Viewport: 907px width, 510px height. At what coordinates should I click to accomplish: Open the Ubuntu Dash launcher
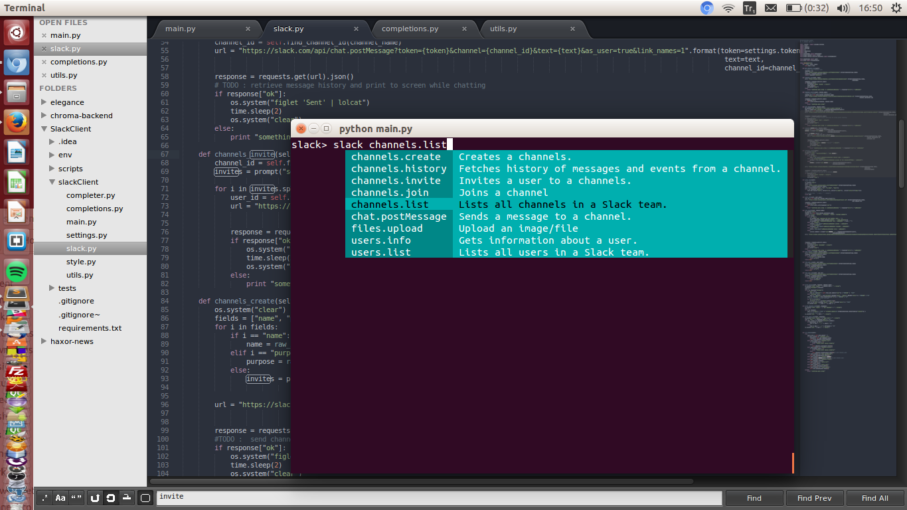[x=17, y=32]
